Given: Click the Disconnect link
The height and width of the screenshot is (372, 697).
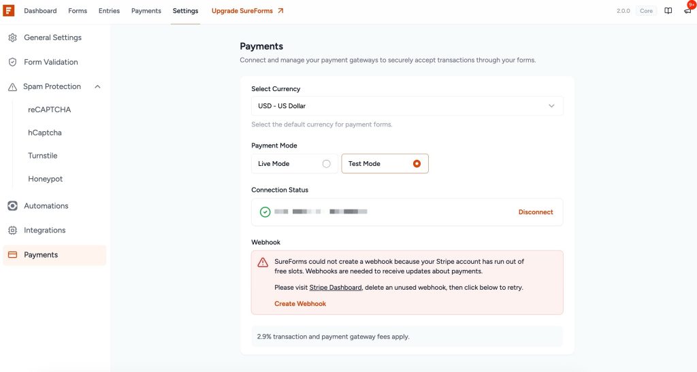Looking at the screenshot, I should [536, 212].
